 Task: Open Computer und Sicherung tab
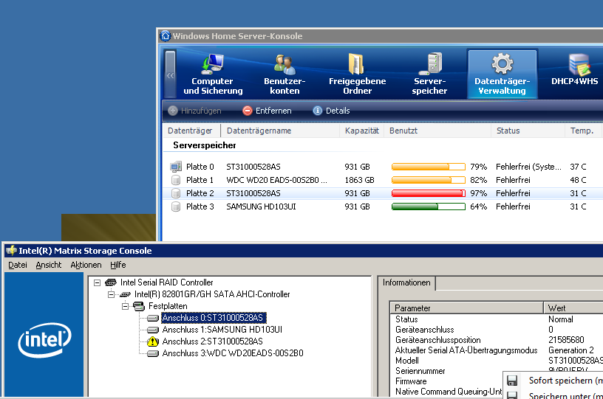click(x=213, y=74)
